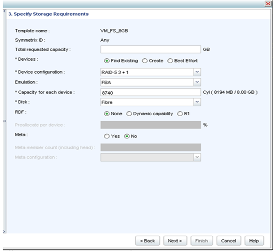273x252 pixels.
Task: Click the Meta member count field
Action: tap(151, 147)
